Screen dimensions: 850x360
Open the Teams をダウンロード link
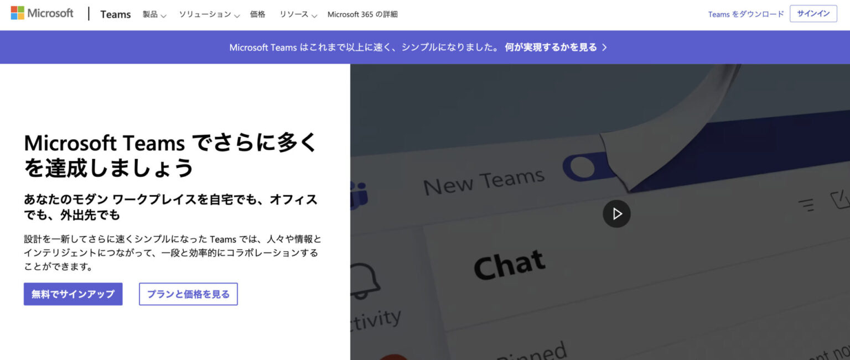click(746, 14)
